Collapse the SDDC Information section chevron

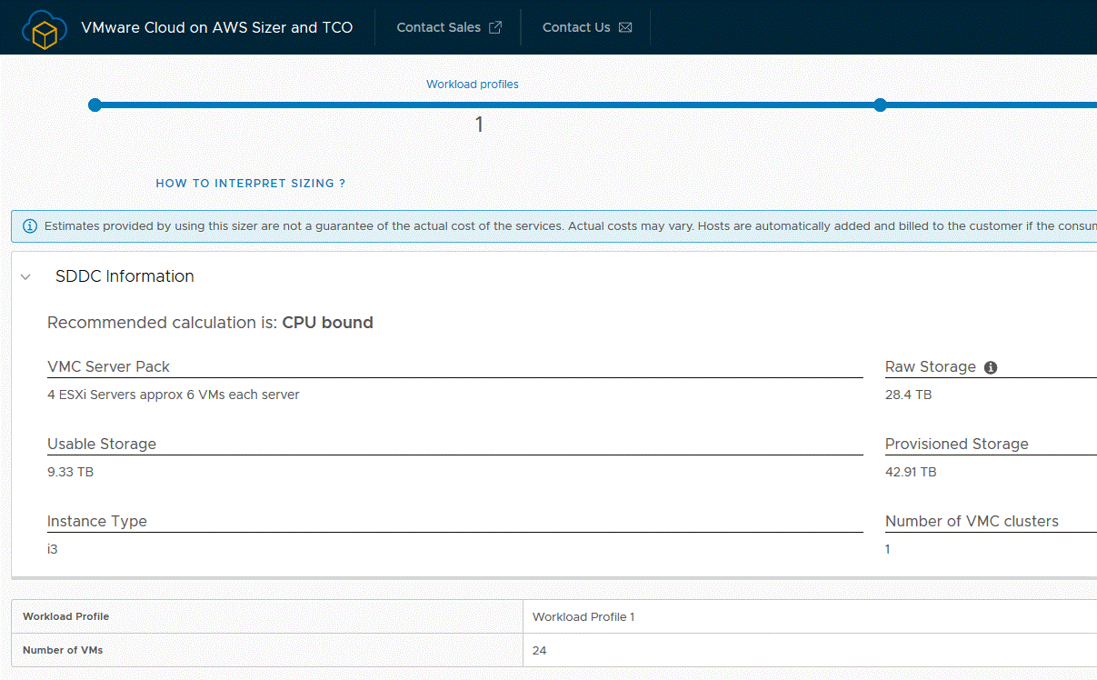click(x=26, y=276)
